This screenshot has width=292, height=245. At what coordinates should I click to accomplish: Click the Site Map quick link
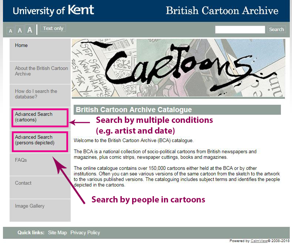click(x=57, y=232)
